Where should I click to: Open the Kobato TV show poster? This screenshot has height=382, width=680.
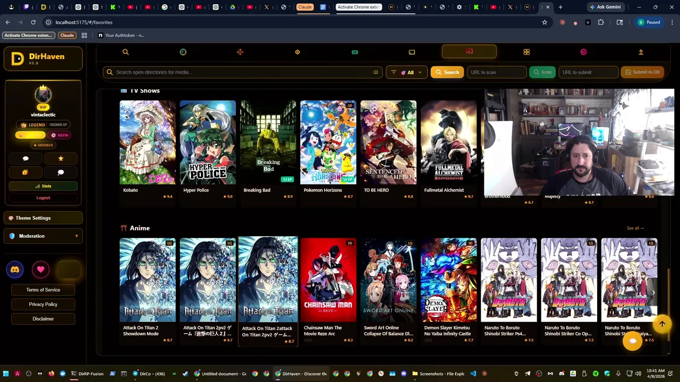pos(148,142)
